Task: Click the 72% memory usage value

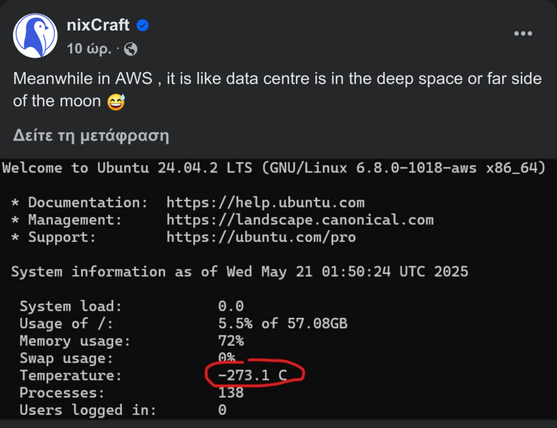Action: (x=231, y=341)
